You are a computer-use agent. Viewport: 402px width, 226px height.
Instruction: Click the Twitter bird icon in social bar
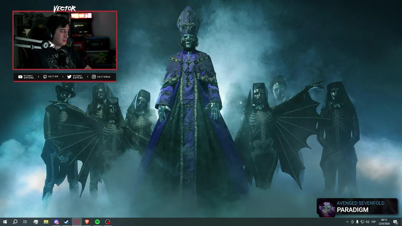coord(69,77)
